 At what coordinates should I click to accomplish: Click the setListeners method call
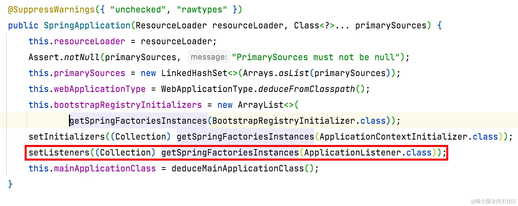point(59,153)
